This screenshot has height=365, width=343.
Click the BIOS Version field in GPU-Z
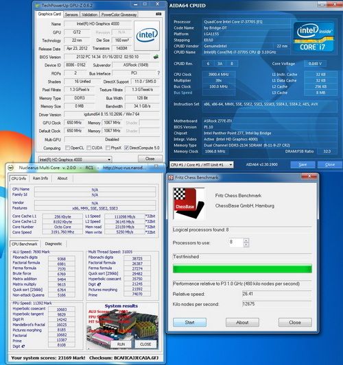pyautogui.click(x=108, y=57)
